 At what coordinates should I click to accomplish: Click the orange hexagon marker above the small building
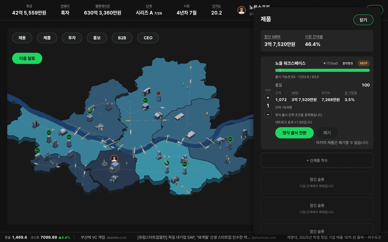[x=158, y=93]
